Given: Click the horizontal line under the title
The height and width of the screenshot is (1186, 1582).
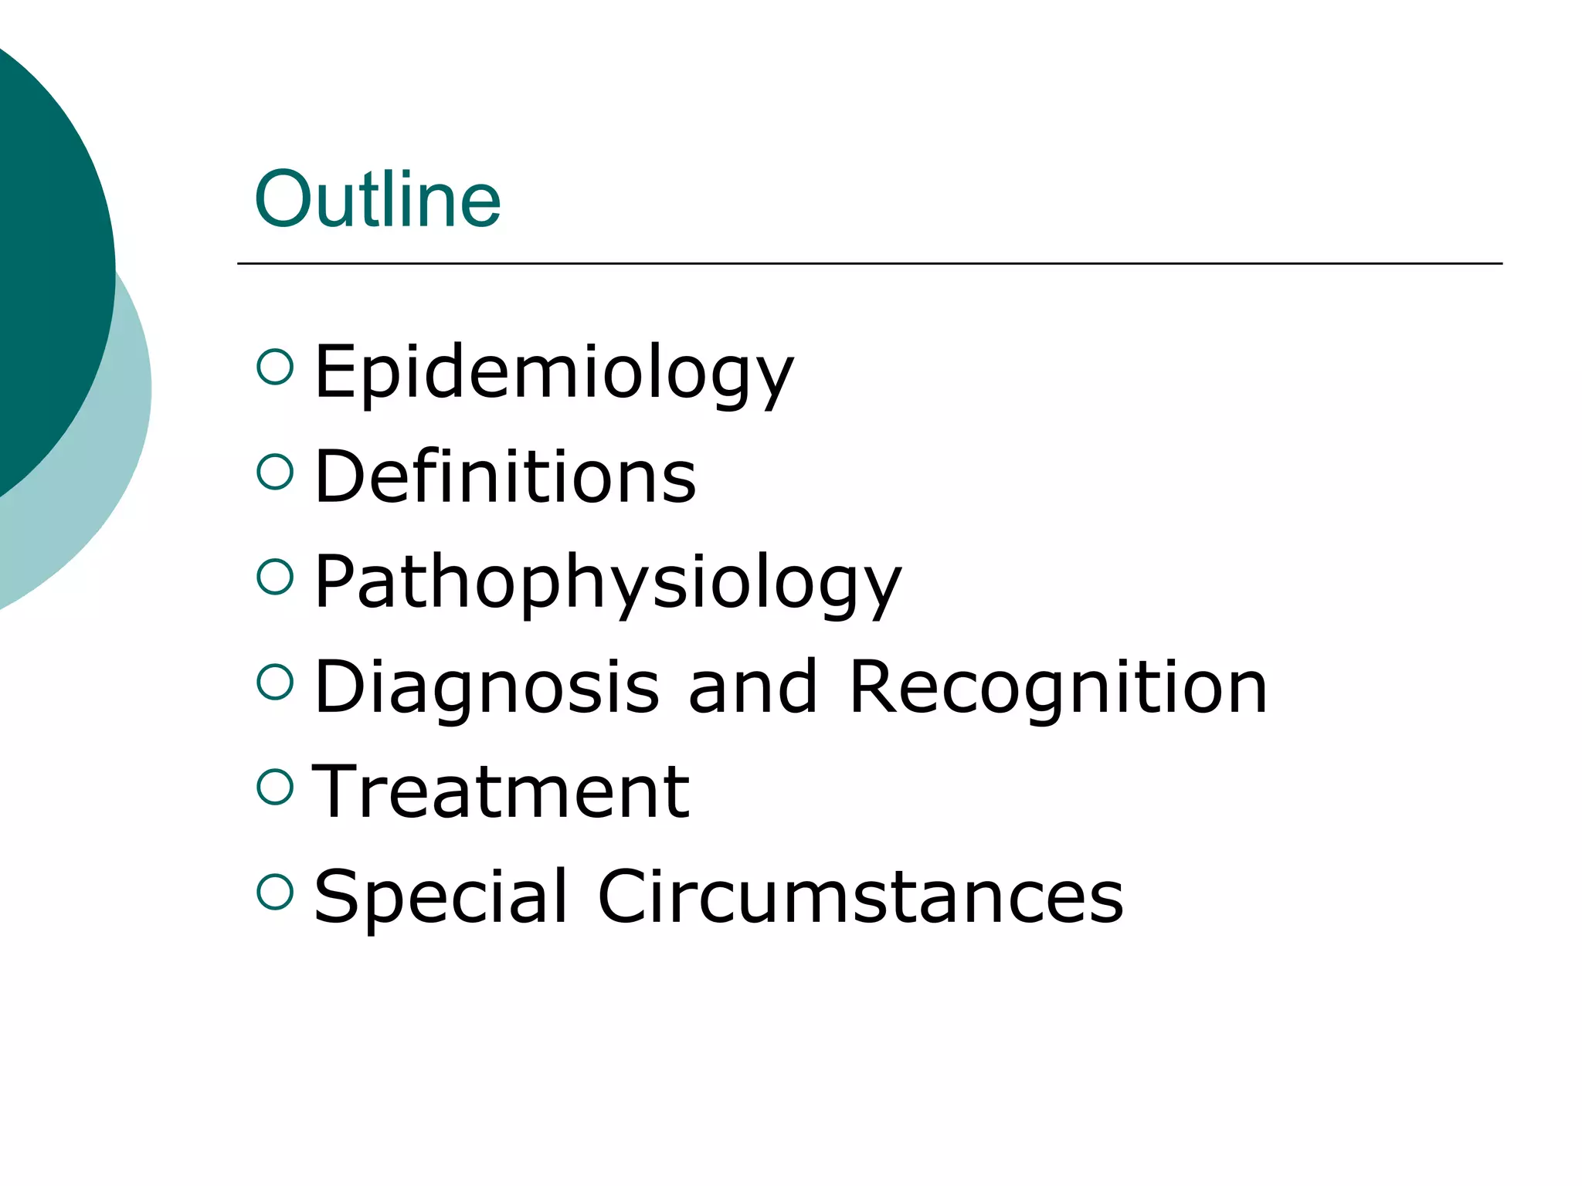Looking at the screenshot, I should [x=869, y=263].
